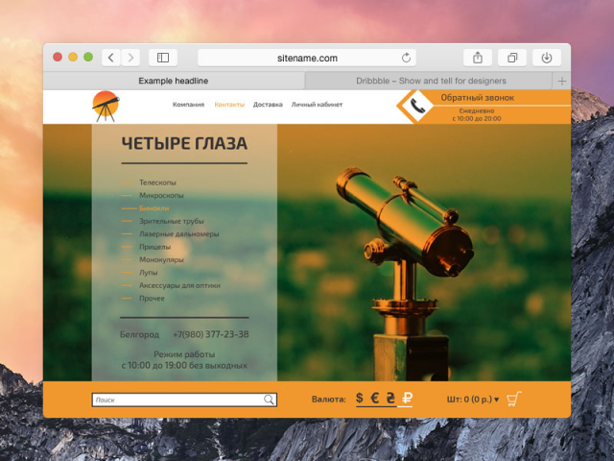
Task: Click the telescope logo of the site
Action: 106,107
